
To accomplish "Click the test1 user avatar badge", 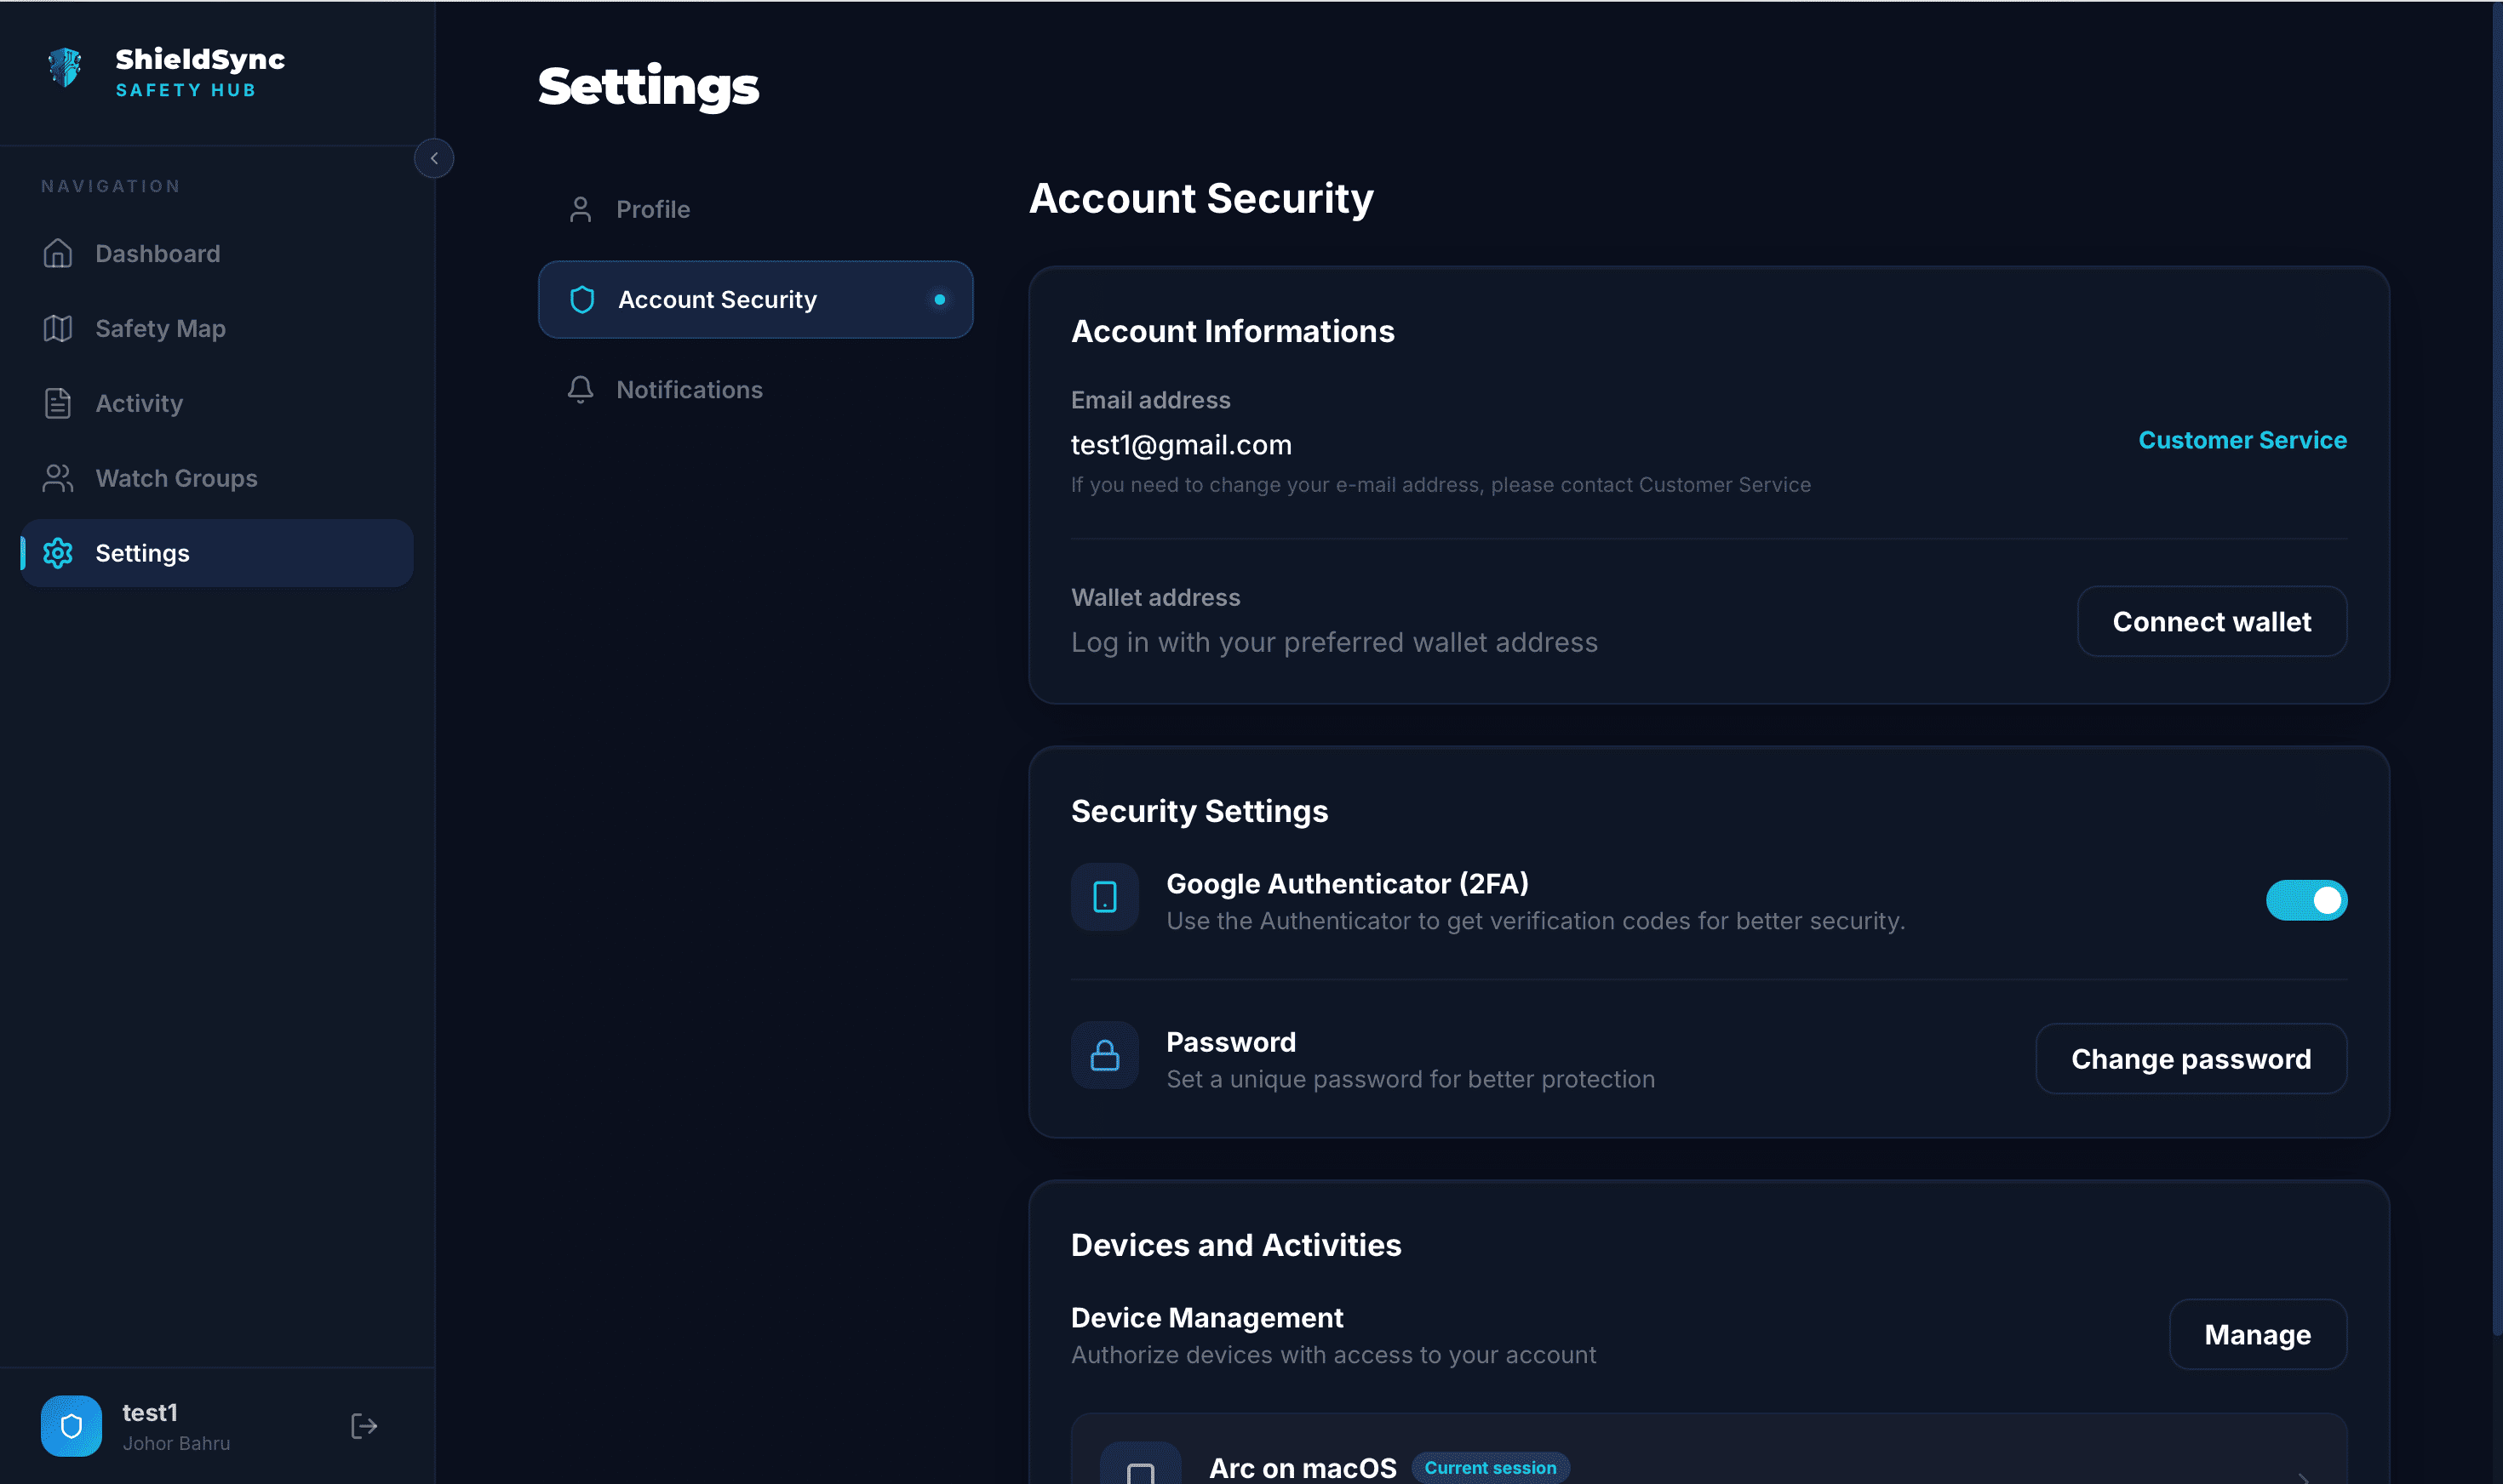I will (71, 1426).
